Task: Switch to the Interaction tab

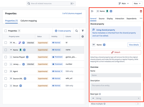Action: tap(120, 18)
